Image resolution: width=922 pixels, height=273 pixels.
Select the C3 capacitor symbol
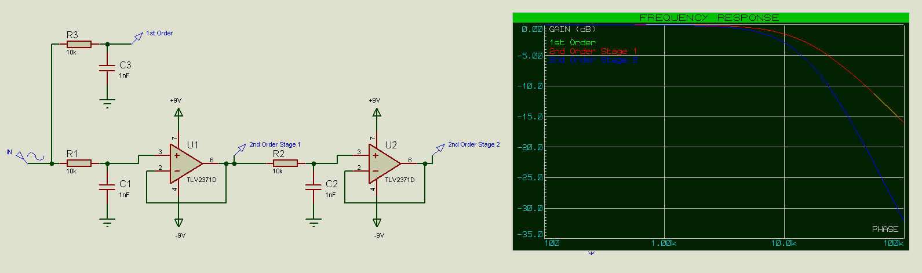pos(107,69)
